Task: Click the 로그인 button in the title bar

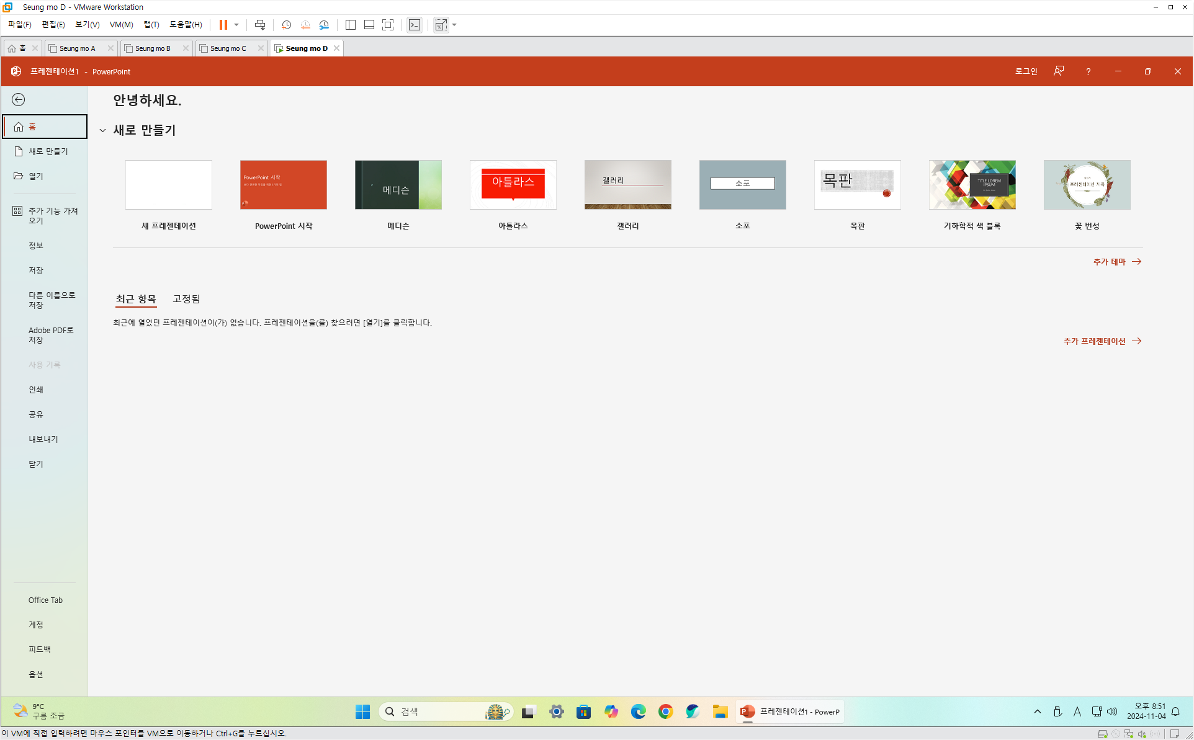Action: (1026, 71)
